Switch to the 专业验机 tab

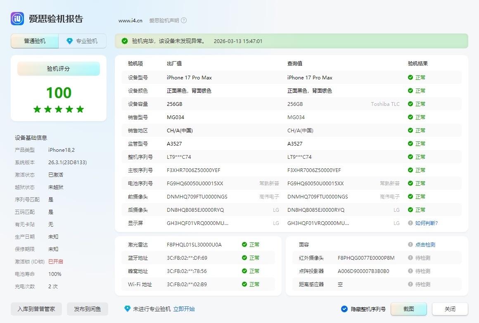pyautogui.click(x=83, y=41)
